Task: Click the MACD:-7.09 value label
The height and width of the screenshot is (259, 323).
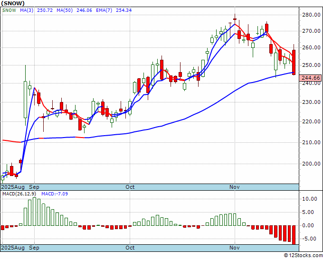Action: (55, 194)
